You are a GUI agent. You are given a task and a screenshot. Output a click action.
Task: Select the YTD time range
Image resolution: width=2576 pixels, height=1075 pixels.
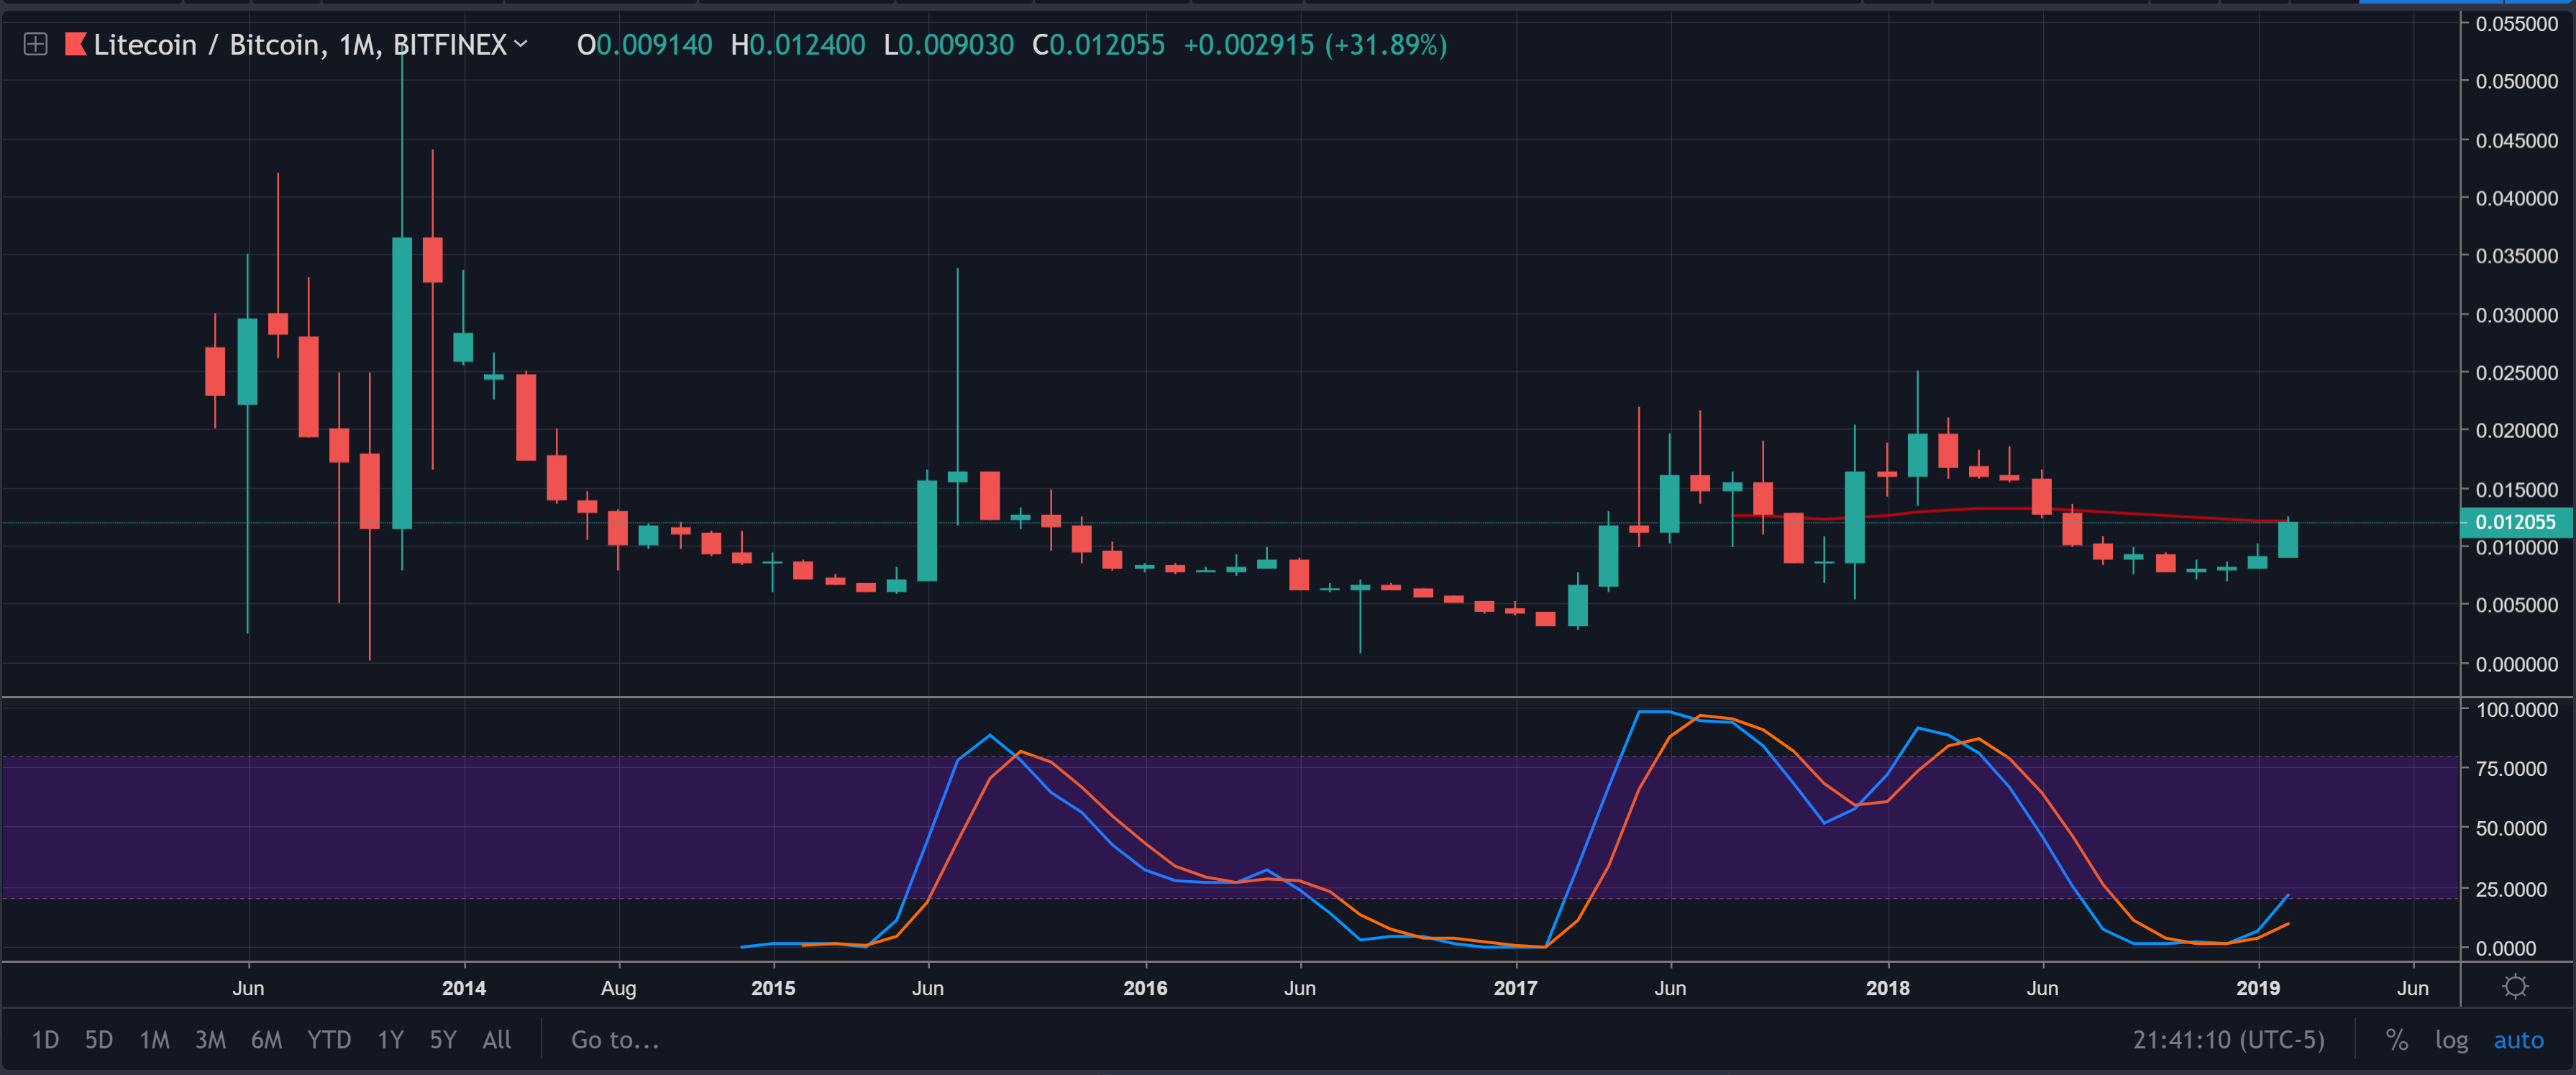click(x=328, y=1040)
